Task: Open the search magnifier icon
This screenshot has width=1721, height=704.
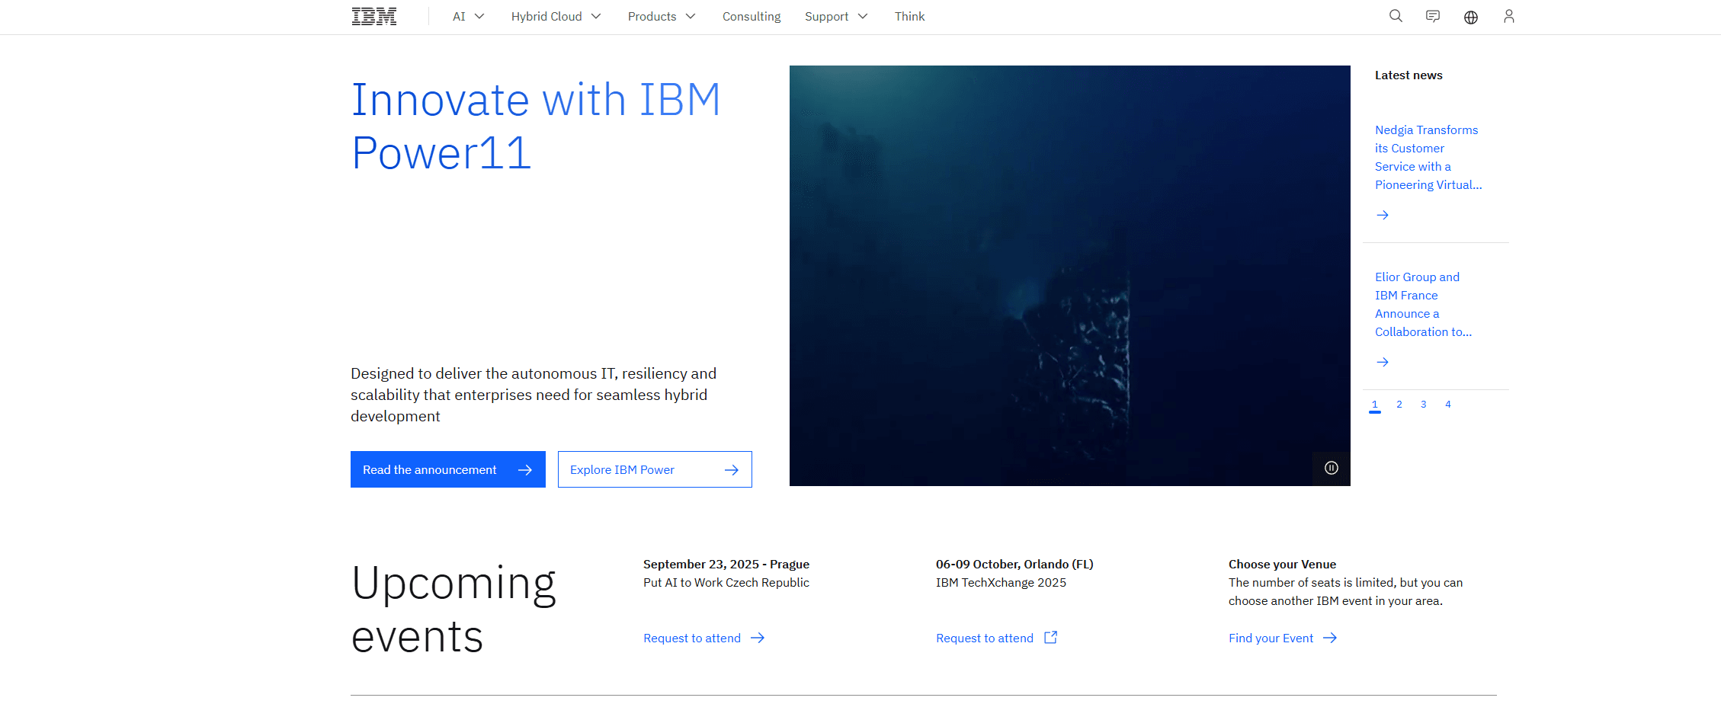Action: pyautogui.click(x=1396, y=16)
